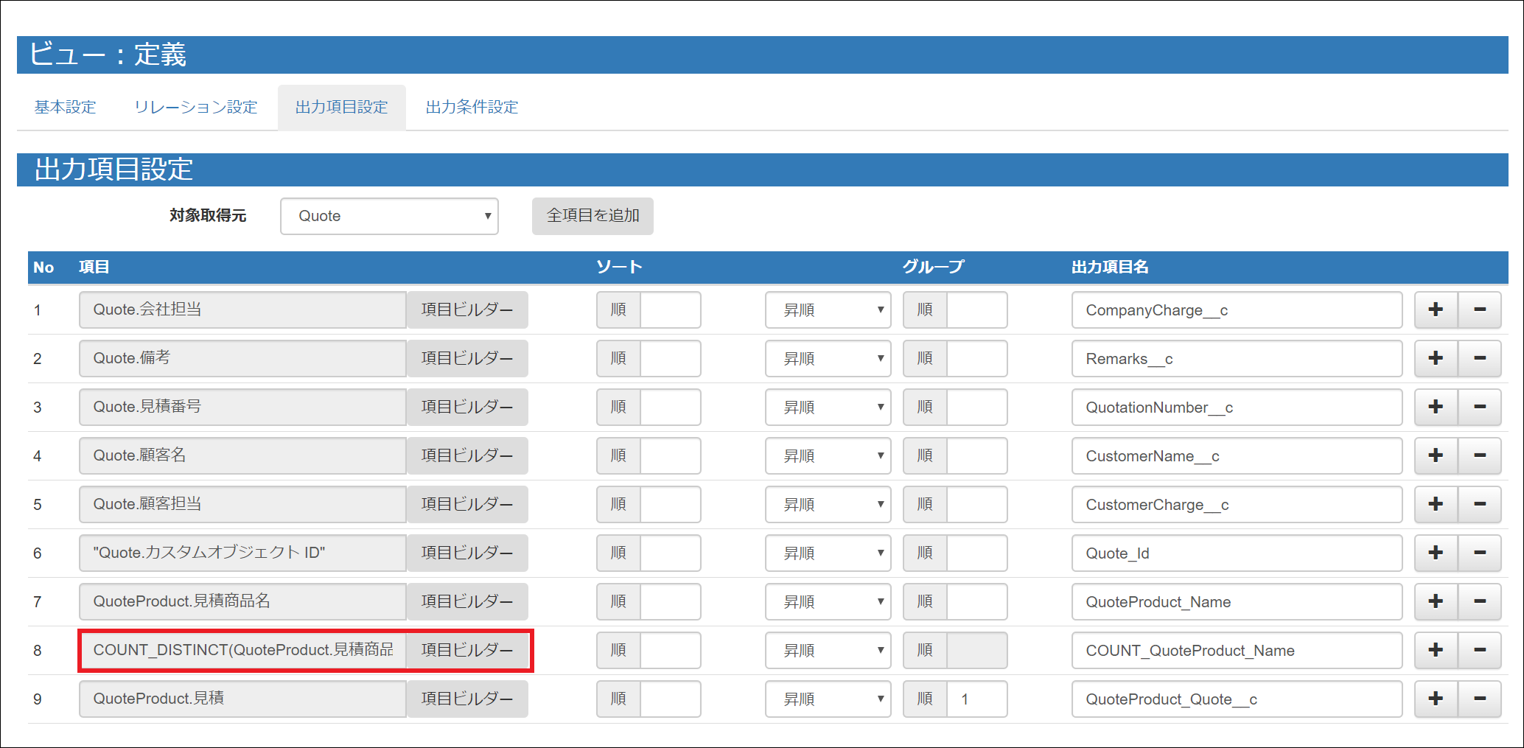The height and width of the screenshot is (748, 1524).
Task: Add a row below QuoteProduct_Quote__c
Action: coord(1436,699)
